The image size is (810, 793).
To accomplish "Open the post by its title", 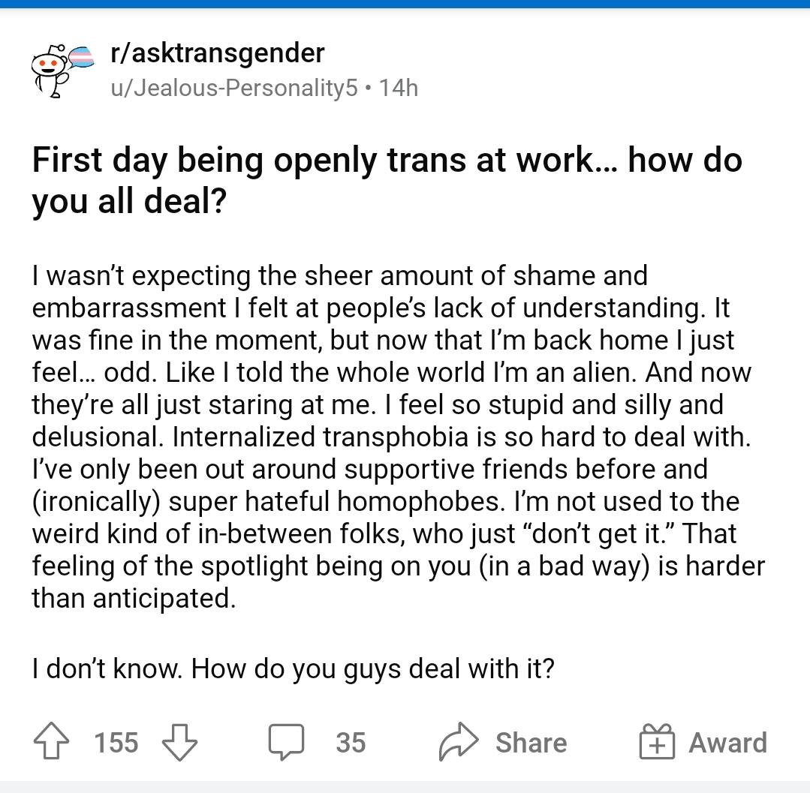I will (x=387, y=179).
